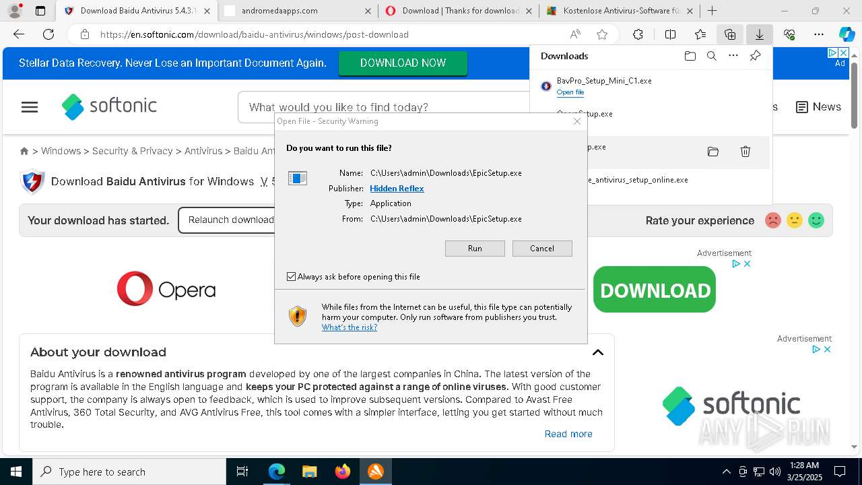This screenshot has height=485, width=862.
Task: Open the Read more link
Action: coord(568,434)
